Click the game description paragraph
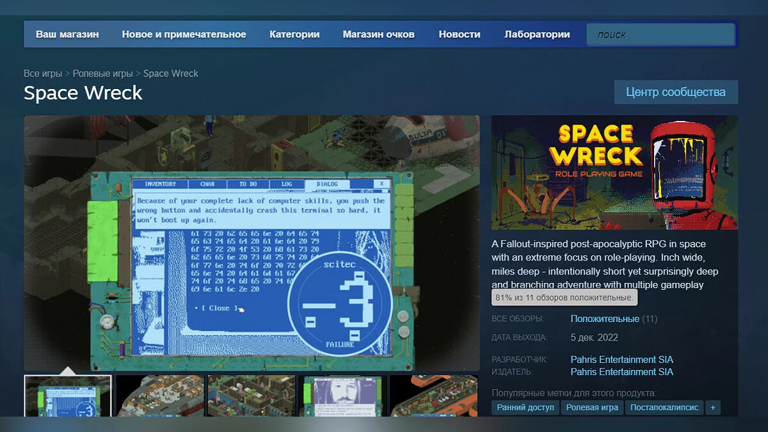Image resolution: width=768 pixels, height=432 pixels. (605, 264)
